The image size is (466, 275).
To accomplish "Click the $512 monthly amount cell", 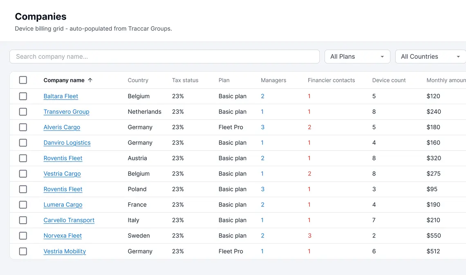I will (x=433, y=251).
